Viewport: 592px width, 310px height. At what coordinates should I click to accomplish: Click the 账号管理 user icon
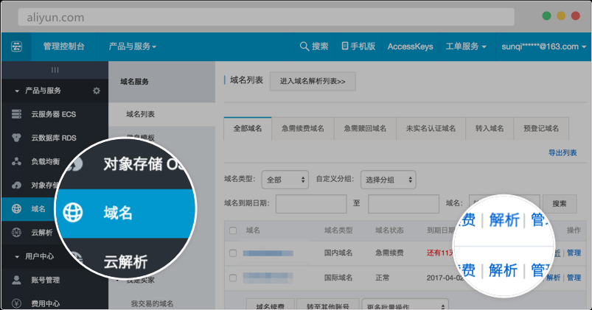(x=16, y=280)
